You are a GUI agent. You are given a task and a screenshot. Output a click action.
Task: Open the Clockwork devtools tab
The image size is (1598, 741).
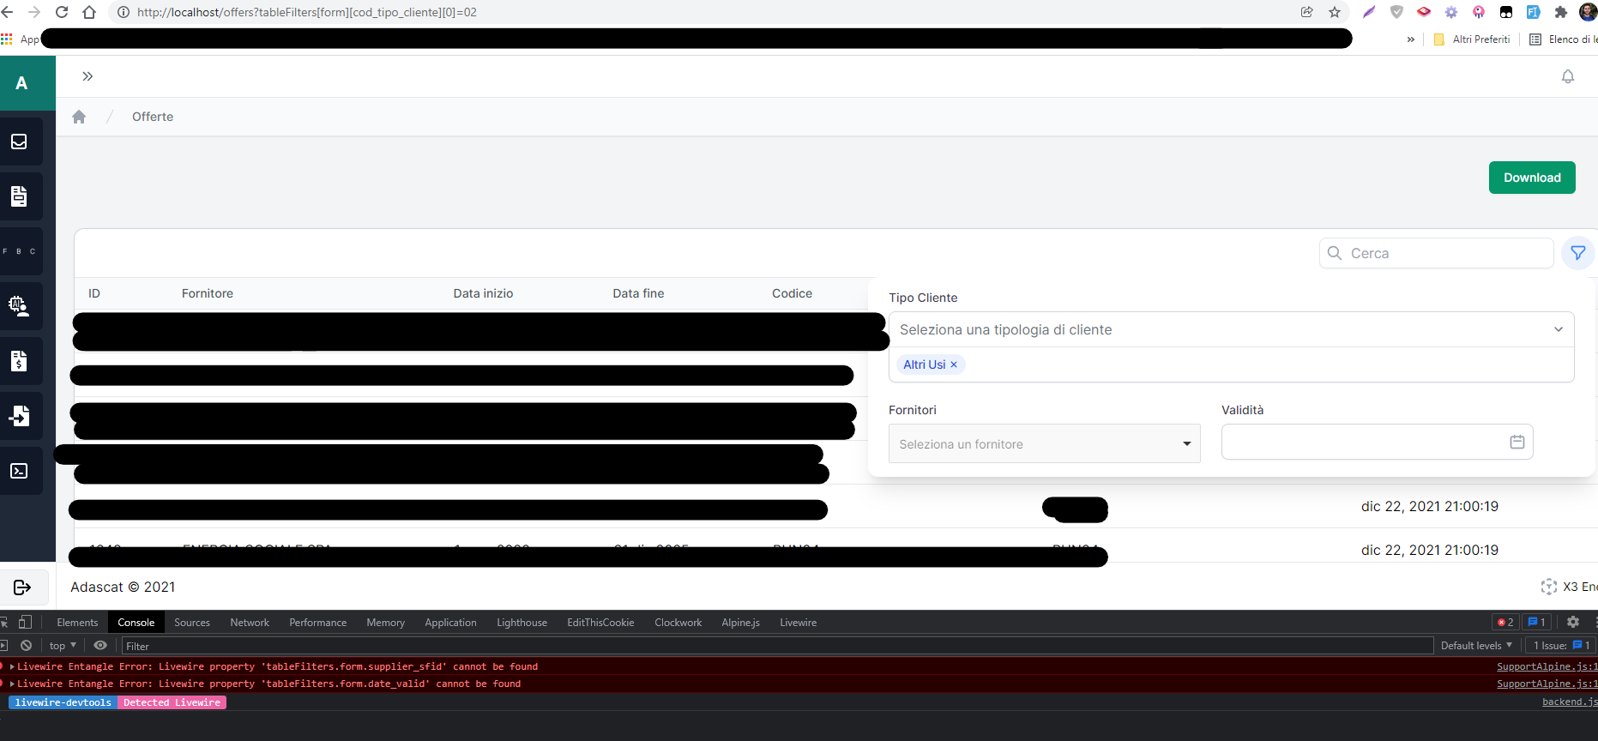[x=678, y=623]
